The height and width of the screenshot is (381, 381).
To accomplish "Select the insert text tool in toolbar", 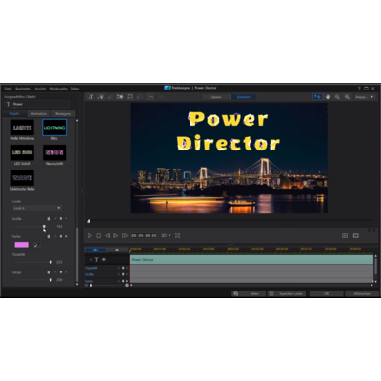I will tap(91, 97).
